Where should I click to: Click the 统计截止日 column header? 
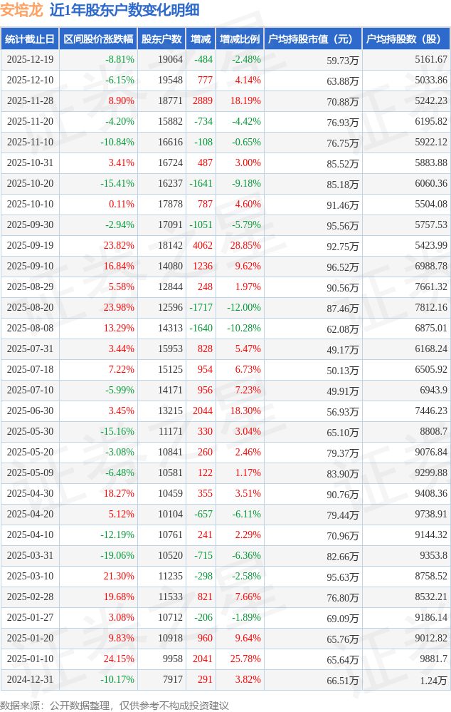pos(30,39)
